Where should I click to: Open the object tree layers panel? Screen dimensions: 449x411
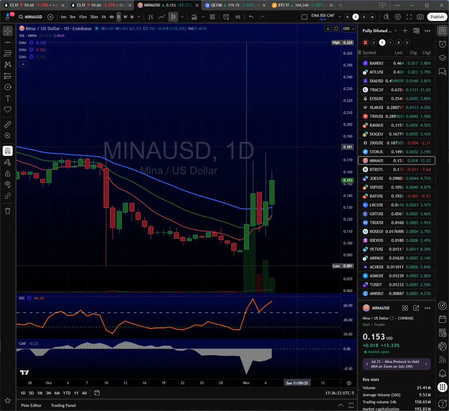pyautogui.click(x=442, y=58)
